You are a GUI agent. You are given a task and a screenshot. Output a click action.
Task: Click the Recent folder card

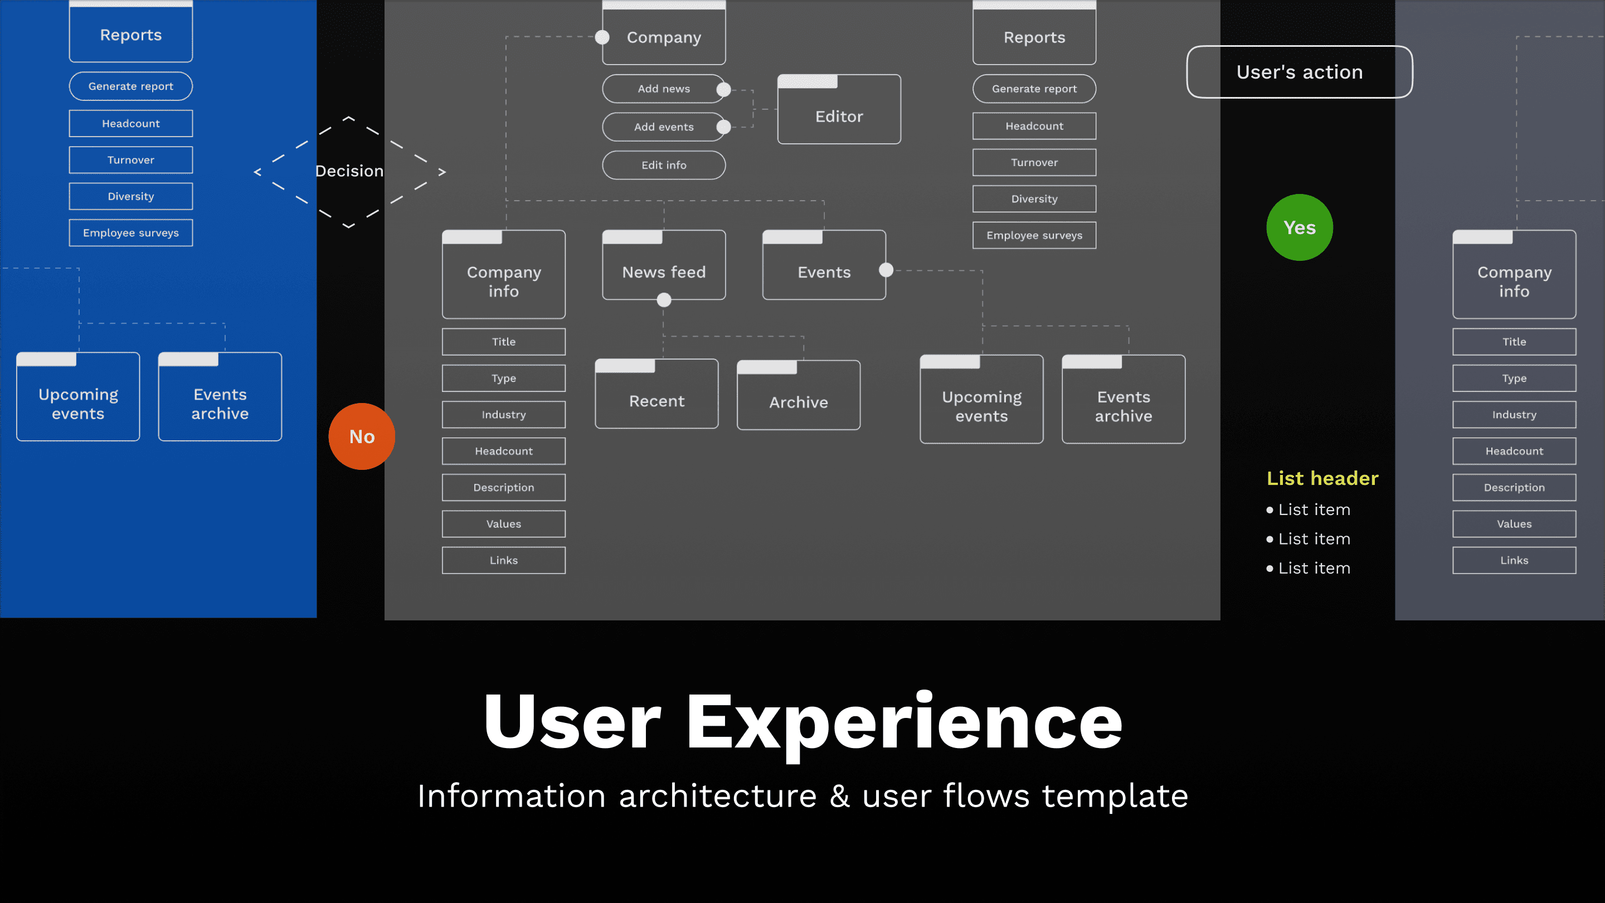656,401
